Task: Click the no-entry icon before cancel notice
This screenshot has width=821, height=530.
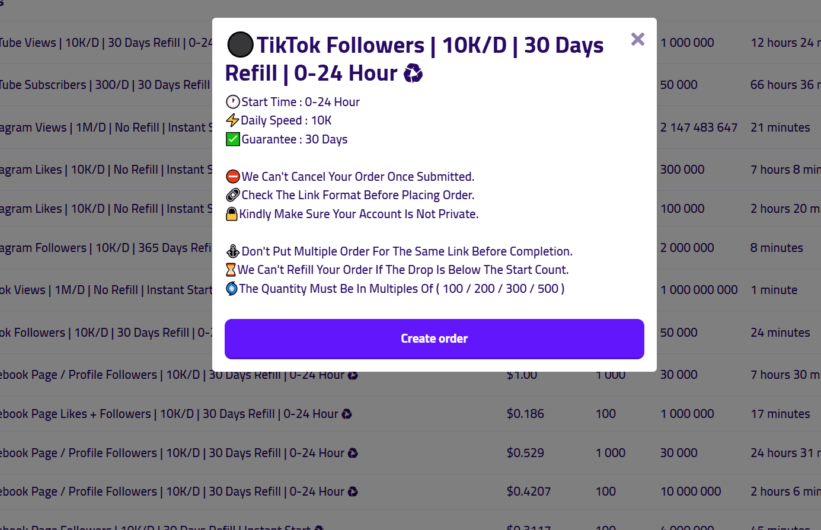Action: [x=233, y=177]
